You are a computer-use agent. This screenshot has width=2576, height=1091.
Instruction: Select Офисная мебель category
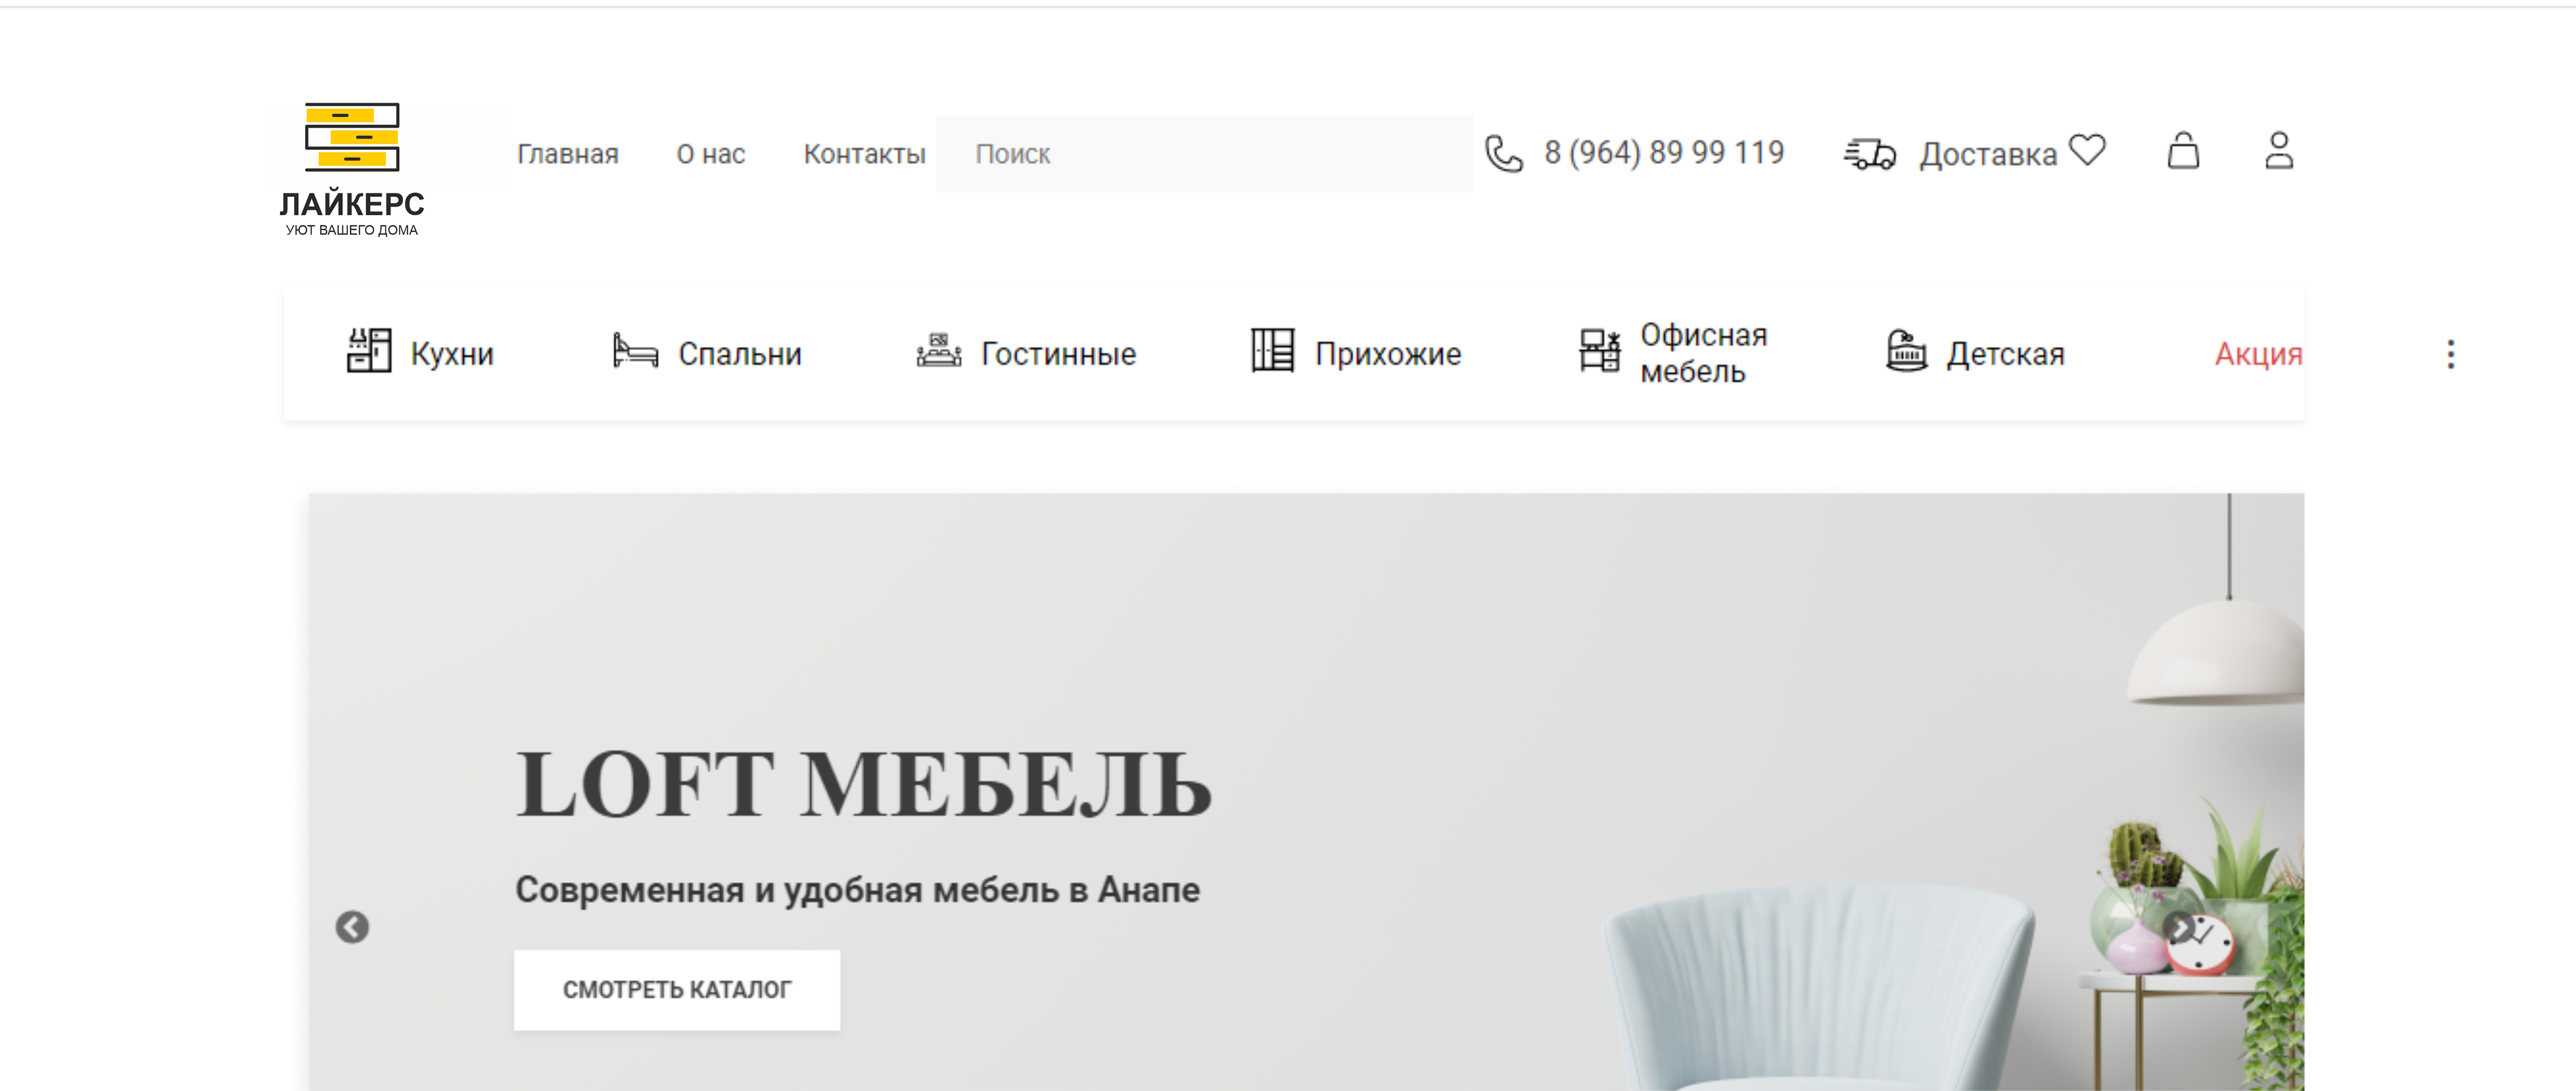[x=1704, y=353]
